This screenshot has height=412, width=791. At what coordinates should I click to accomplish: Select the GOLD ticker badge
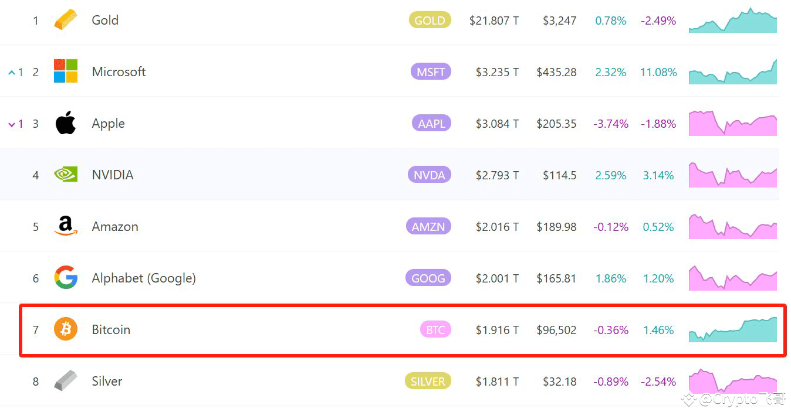430,20
